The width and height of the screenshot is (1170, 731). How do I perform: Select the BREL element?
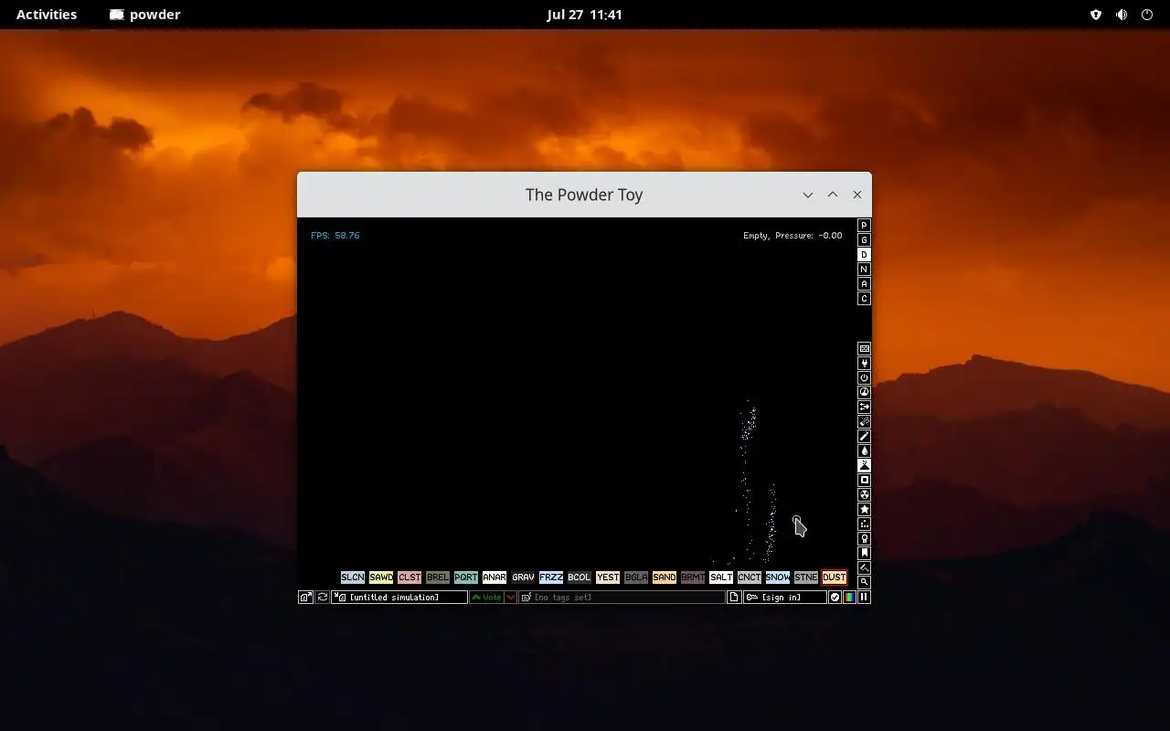[438, 577]
